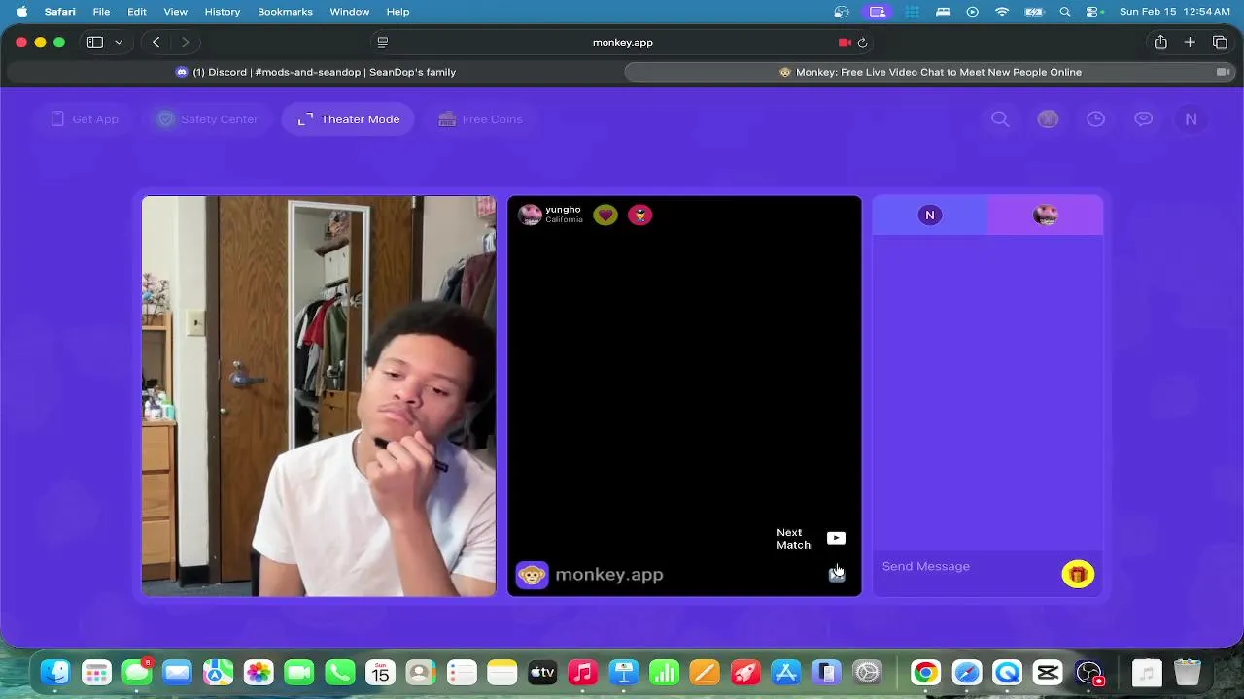
Task: Report user with the police officer icon
Action: (x=639, y=215)
